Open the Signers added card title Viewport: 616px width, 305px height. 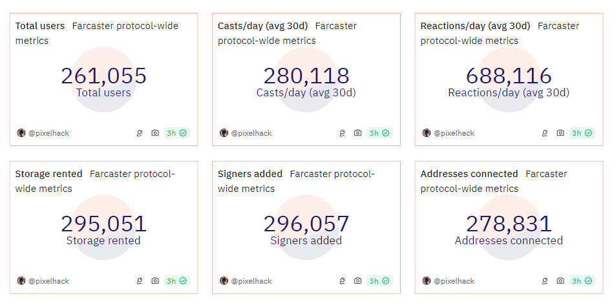250,174
